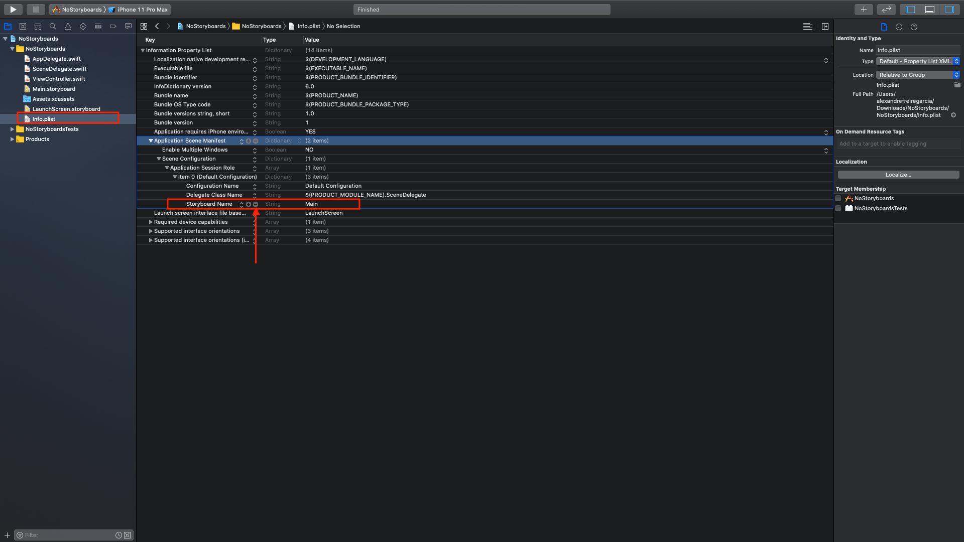964x542 pixels.
Task: Click the Localize... button
Action: [899, 174]
